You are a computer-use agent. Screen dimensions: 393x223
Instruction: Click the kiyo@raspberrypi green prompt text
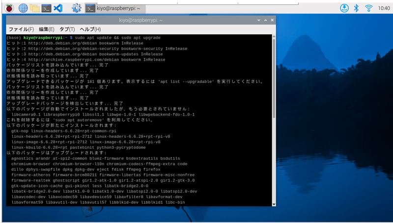pos(43,38)
